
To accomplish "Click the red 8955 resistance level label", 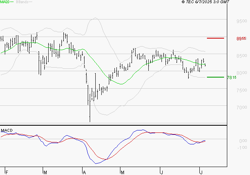I will coord(241,39).
